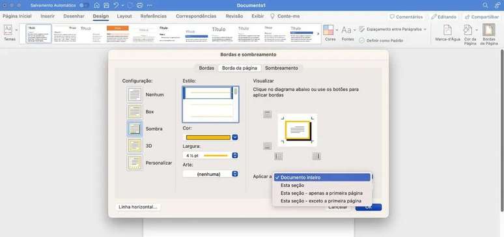
Task: Click the Editando mode button
Action: pyautogui.click(x=444, y=17)
